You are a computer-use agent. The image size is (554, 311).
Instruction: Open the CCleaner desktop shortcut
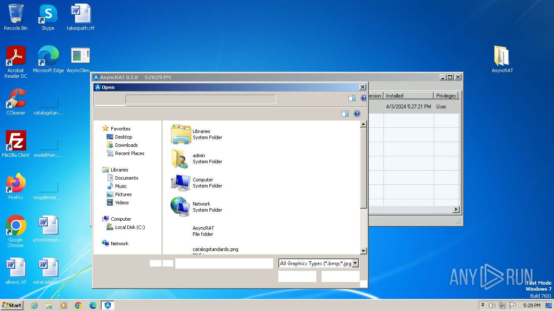click(16, 102)
